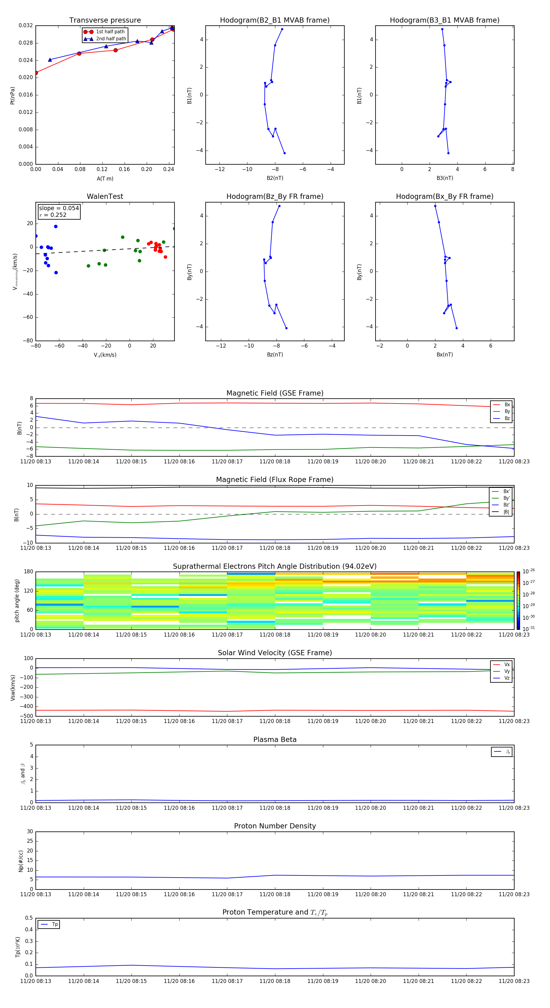Click 'B3(nT)' x-axis label
Screen dimensions: 550x1008
pyautogui.click(x=445, y=178)
